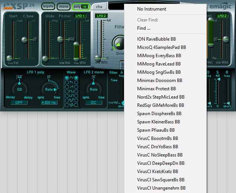Select falling sawtooth radio for LFO 1
The width and height of the screenshot is (236, 193).
click(x=67, y=82)
